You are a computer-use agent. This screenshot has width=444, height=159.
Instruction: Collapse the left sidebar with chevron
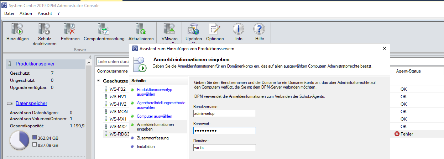(x=90, y=57)
